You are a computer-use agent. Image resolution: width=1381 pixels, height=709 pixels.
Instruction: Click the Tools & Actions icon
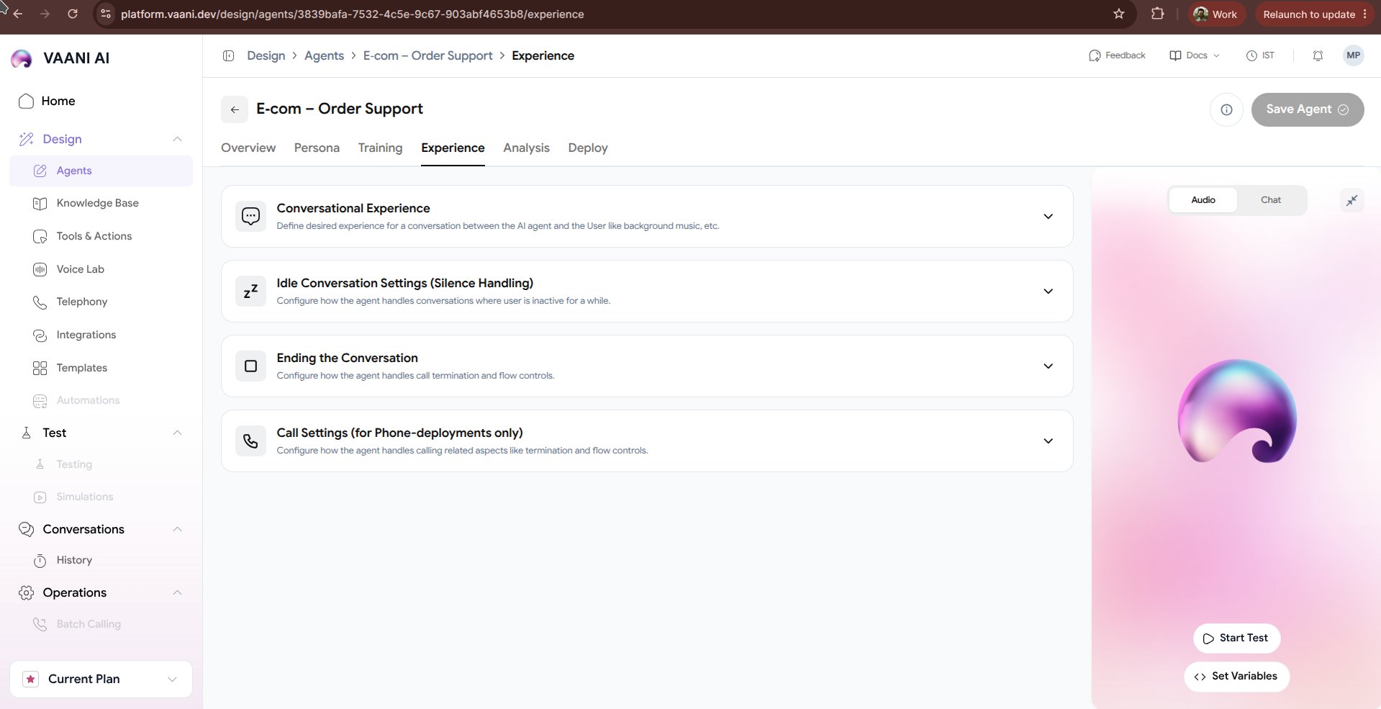click(40, 236)
